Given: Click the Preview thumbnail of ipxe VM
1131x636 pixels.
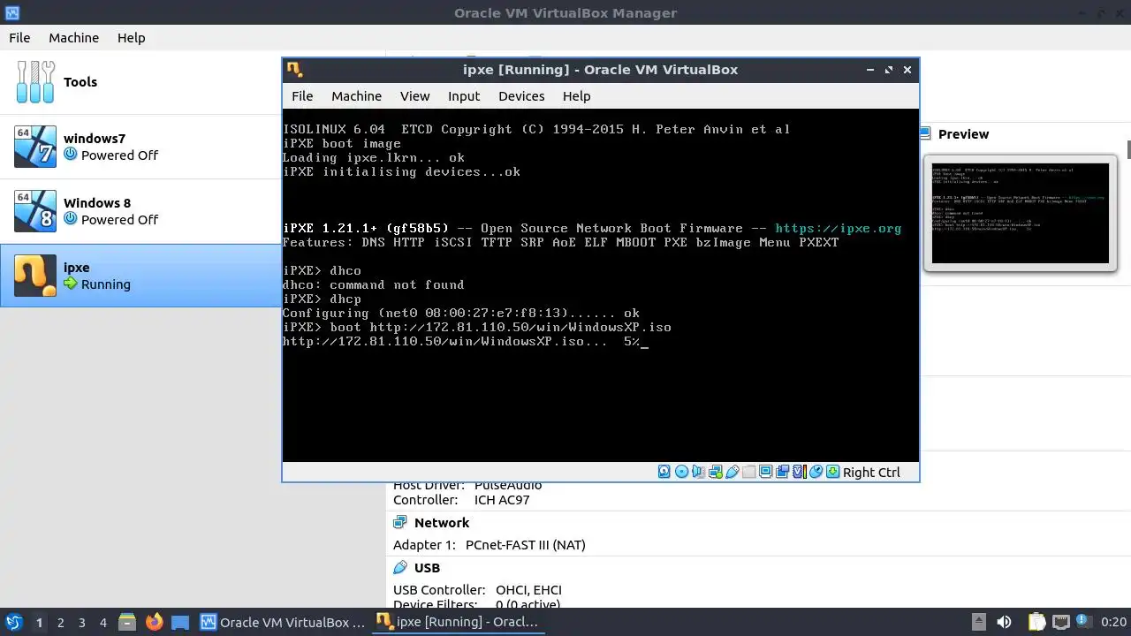Looking at the screenshot, I should point(1020,213).
